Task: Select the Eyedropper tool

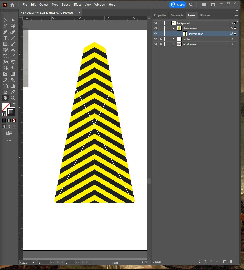Action: pyautogui.click(x=5, y=80)
